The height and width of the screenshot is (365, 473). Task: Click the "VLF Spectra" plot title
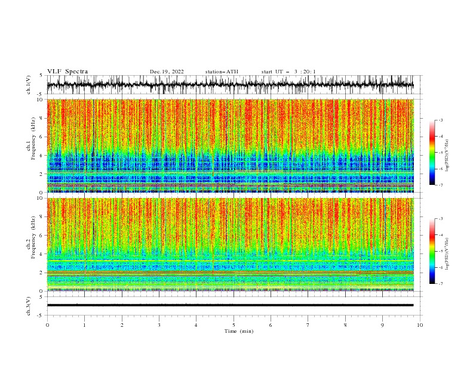67,72
